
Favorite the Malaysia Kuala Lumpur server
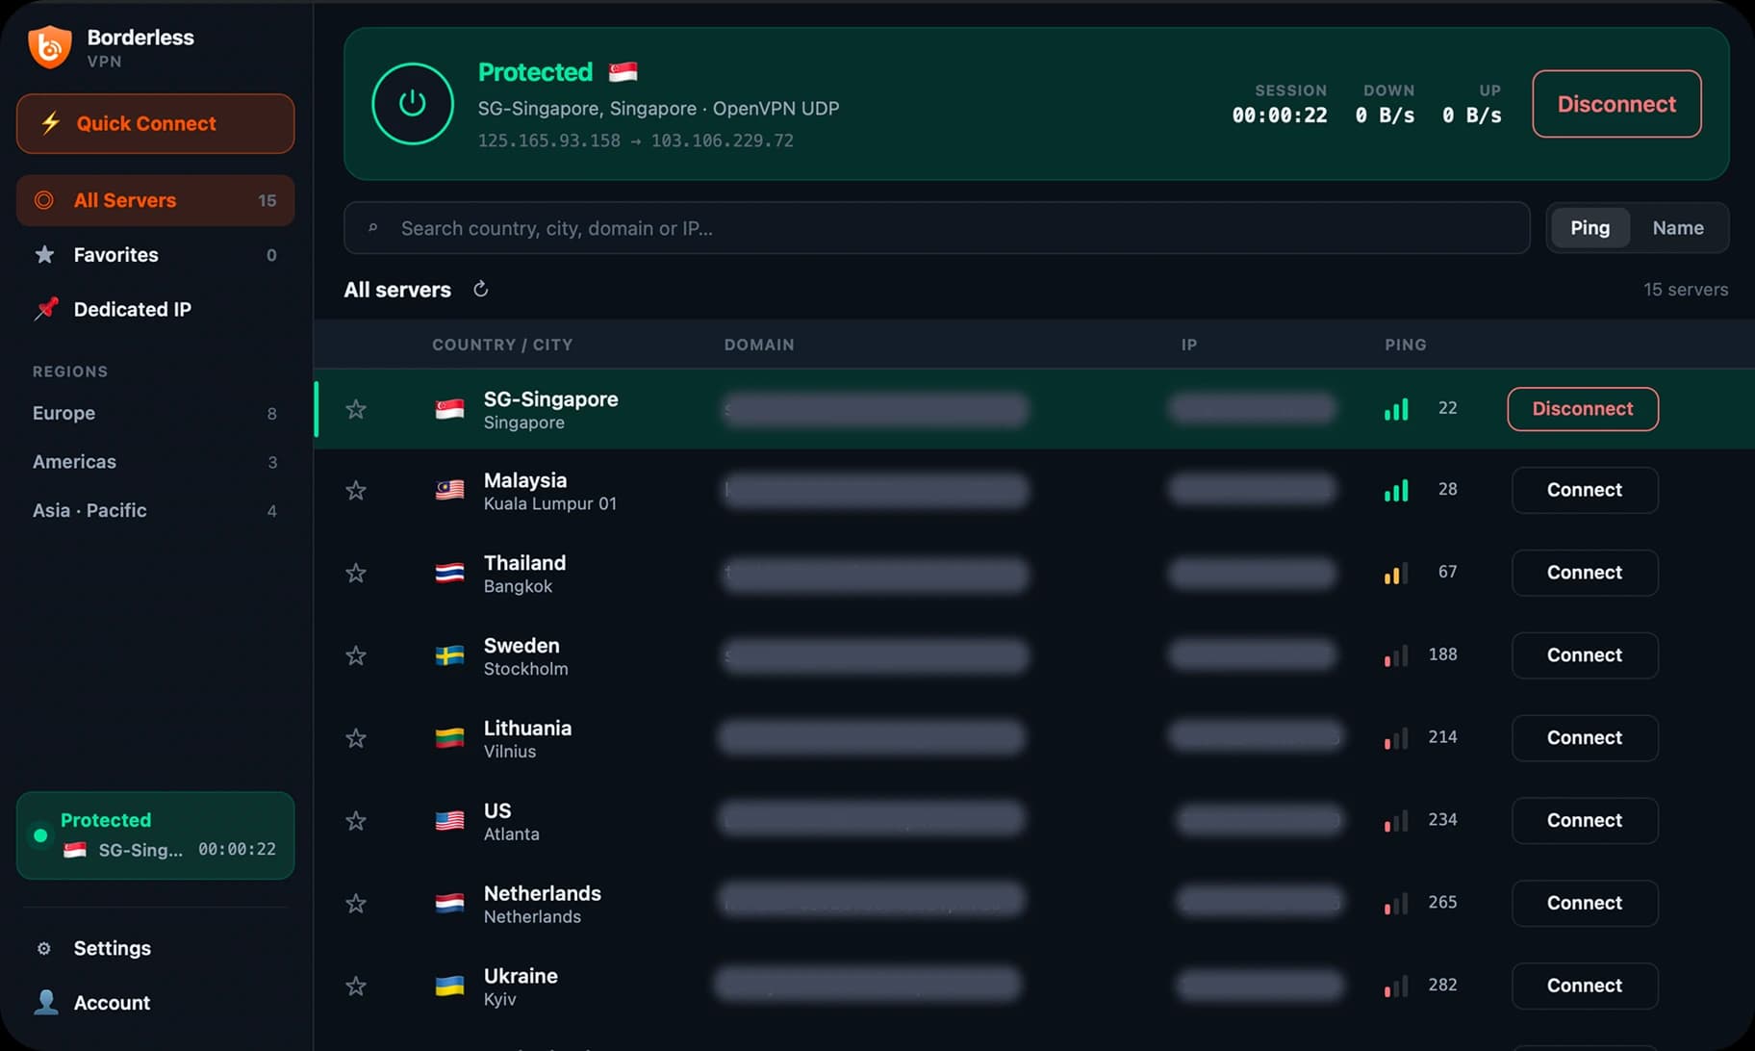coord(356,490)
